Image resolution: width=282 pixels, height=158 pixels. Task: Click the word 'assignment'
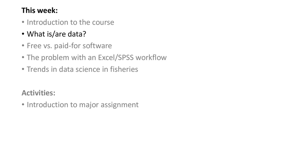point(120,105)
